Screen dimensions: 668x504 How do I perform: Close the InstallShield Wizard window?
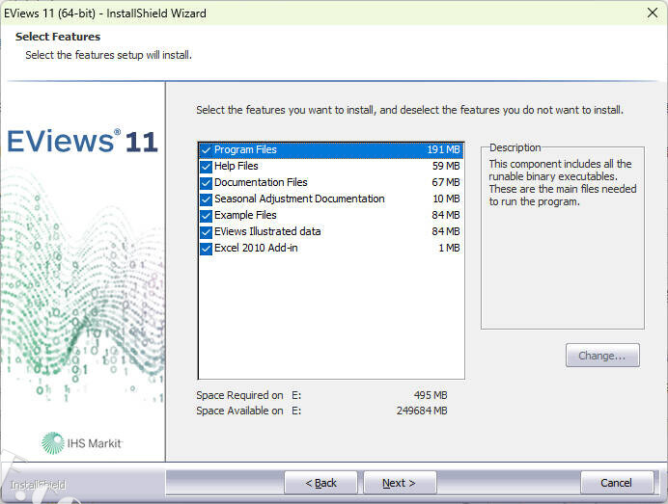652,13
